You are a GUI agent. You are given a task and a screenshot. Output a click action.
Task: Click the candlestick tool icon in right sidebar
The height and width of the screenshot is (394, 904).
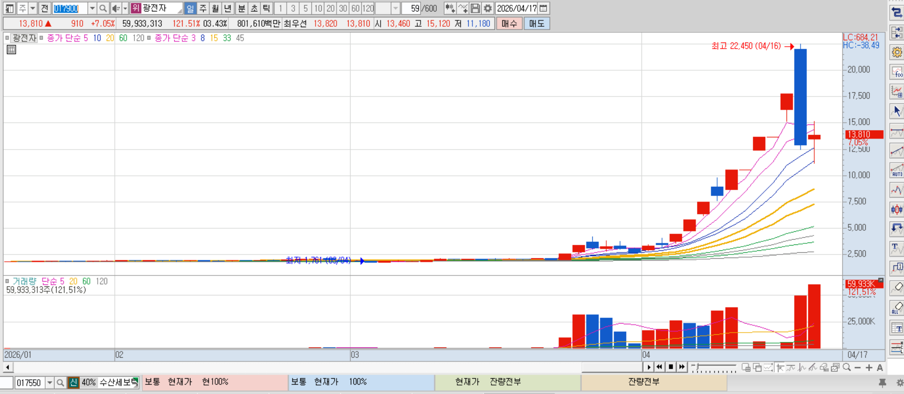(897, 210)
